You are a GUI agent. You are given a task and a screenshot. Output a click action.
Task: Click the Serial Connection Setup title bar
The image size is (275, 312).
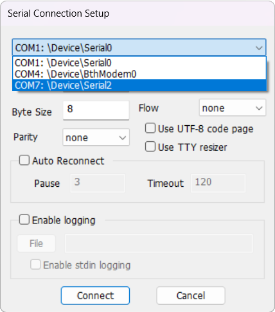[x=137, y=13]
